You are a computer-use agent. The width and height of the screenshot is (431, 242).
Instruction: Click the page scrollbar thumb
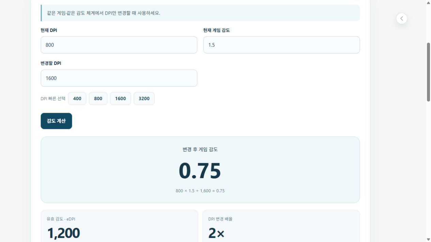click(428, 72)
